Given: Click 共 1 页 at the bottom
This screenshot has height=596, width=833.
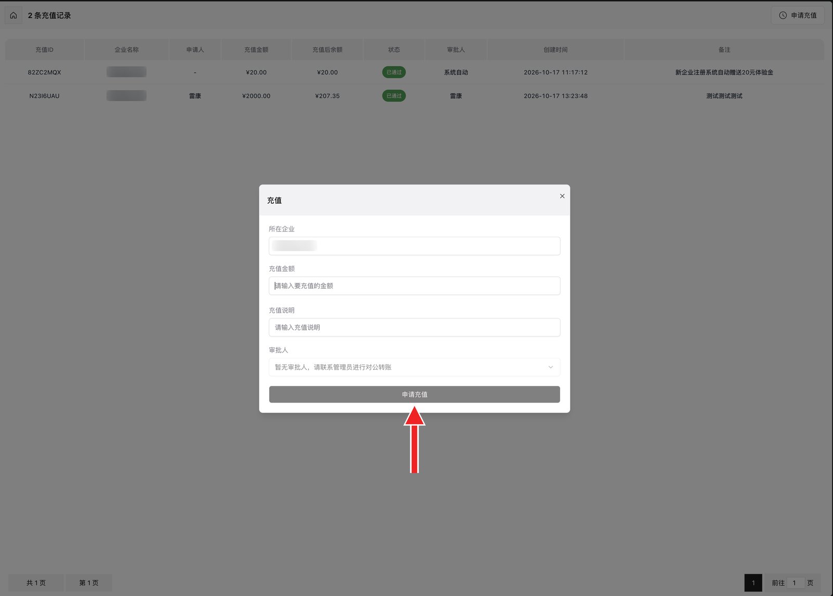Looking at the screenshot, I should coord(36,582).
